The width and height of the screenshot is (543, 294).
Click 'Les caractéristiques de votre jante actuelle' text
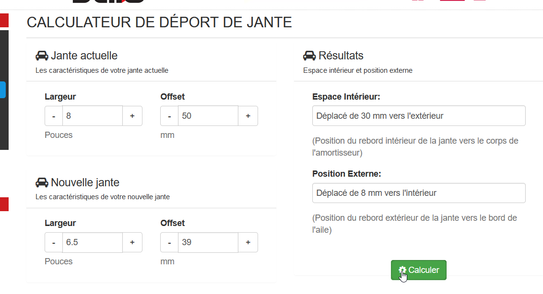(x=102, y=70)
